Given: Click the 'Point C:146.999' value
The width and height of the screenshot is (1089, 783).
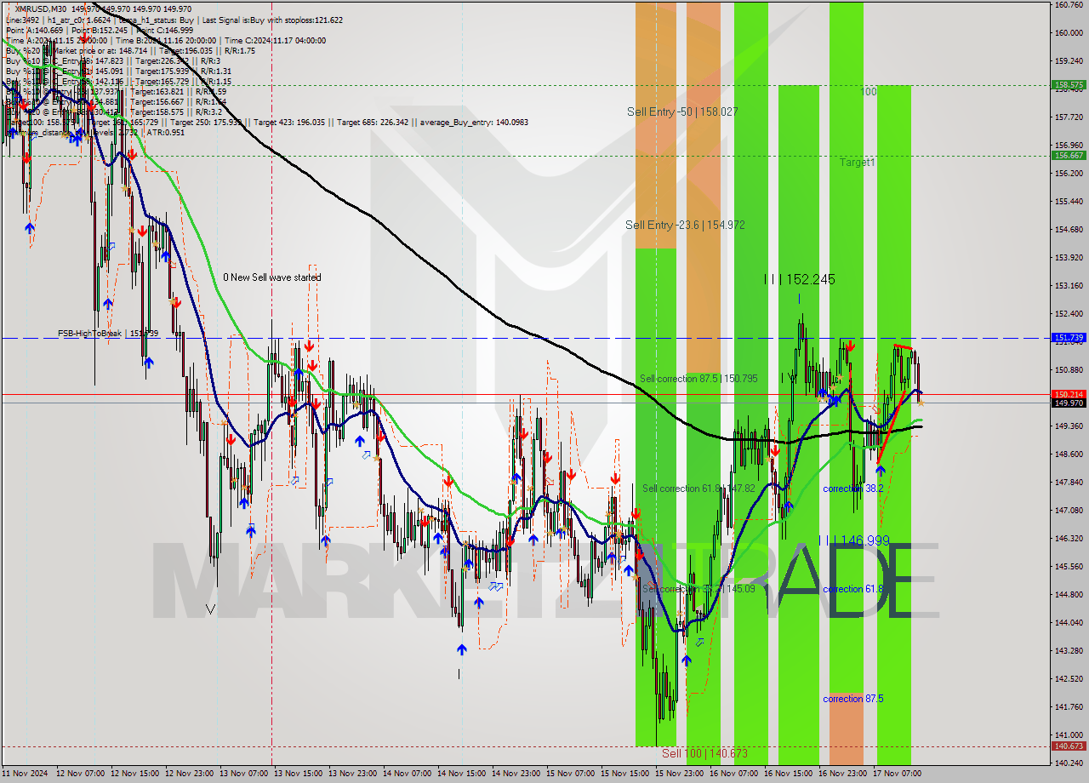Looking at the screenshot, I should tap(163, 30).
